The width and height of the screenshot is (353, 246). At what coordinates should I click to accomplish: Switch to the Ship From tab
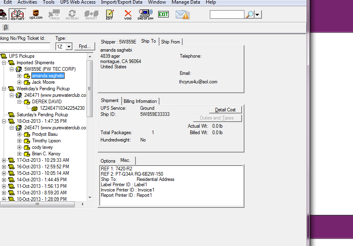[x=170, y=42]
